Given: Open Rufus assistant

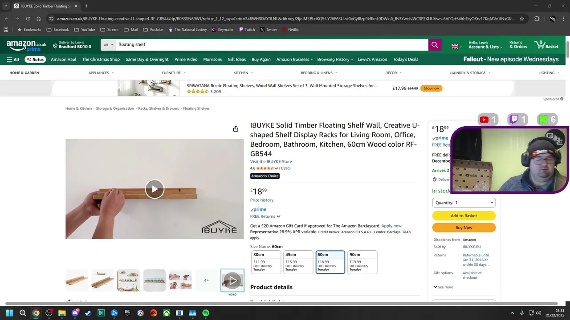Looking at the screenshot, I should click(35, 59).
